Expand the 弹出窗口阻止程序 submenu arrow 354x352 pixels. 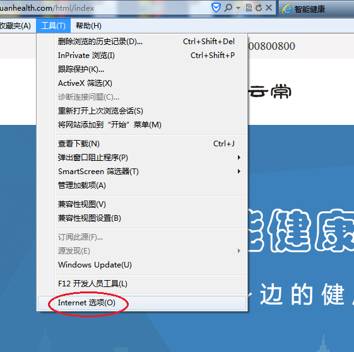tap(239, 158)
